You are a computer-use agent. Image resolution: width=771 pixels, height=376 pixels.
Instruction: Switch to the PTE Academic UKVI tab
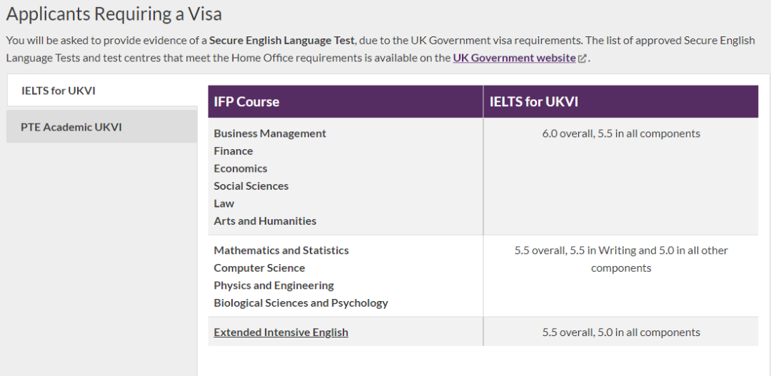[x=102, y=127]
